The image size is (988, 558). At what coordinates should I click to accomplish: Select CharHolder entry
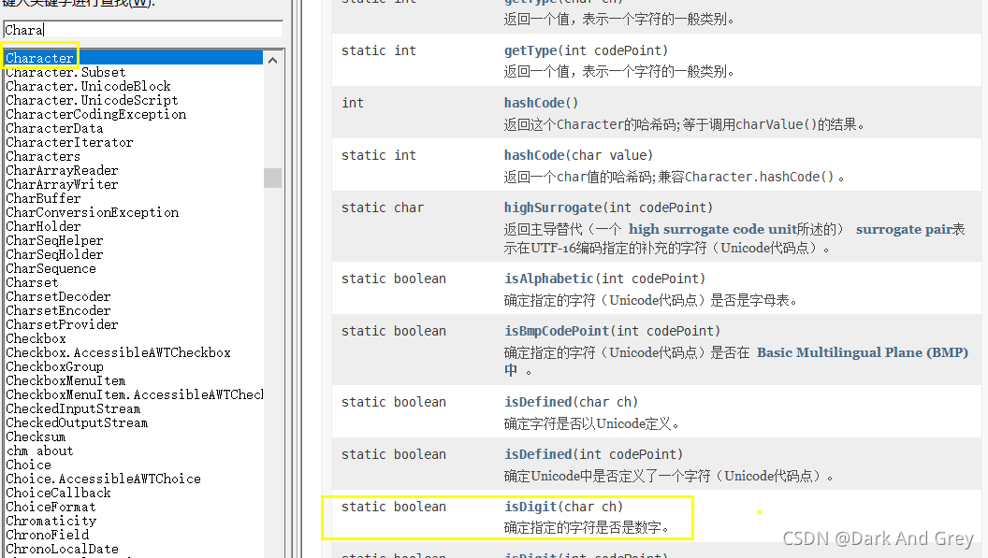(x=43, y=226)
